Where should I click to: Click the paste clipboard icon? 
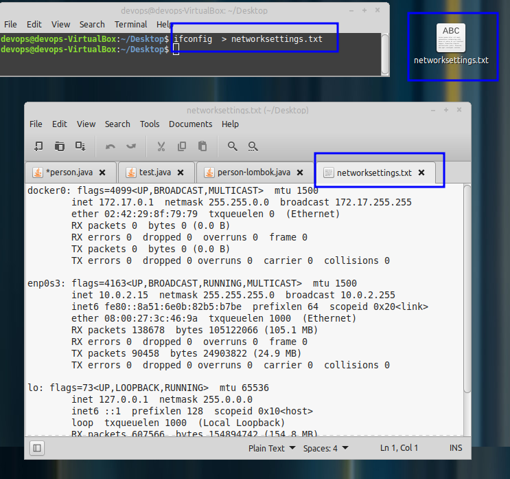(x=202, y=146)
